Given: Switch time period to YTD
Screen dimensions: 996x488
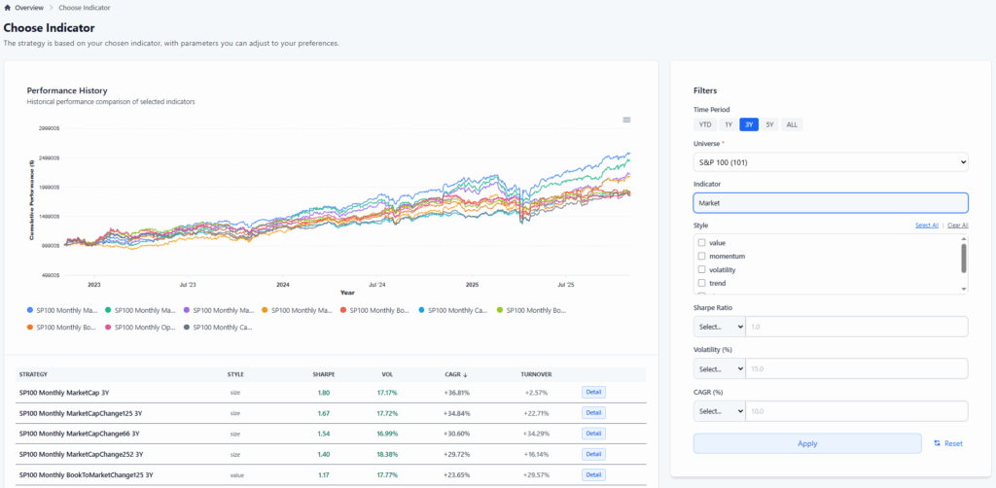Looking at the screenshot, I should click(x=704, y=124).
